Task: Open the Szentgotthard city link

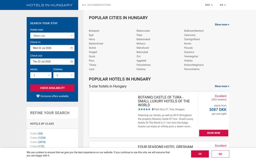Action: click(x=192, y=39)
